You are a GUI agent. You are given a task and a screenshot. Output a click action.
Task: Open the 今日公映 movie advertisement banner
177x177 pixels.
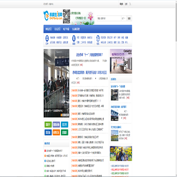pyautogui.click(x=121, y=153)
